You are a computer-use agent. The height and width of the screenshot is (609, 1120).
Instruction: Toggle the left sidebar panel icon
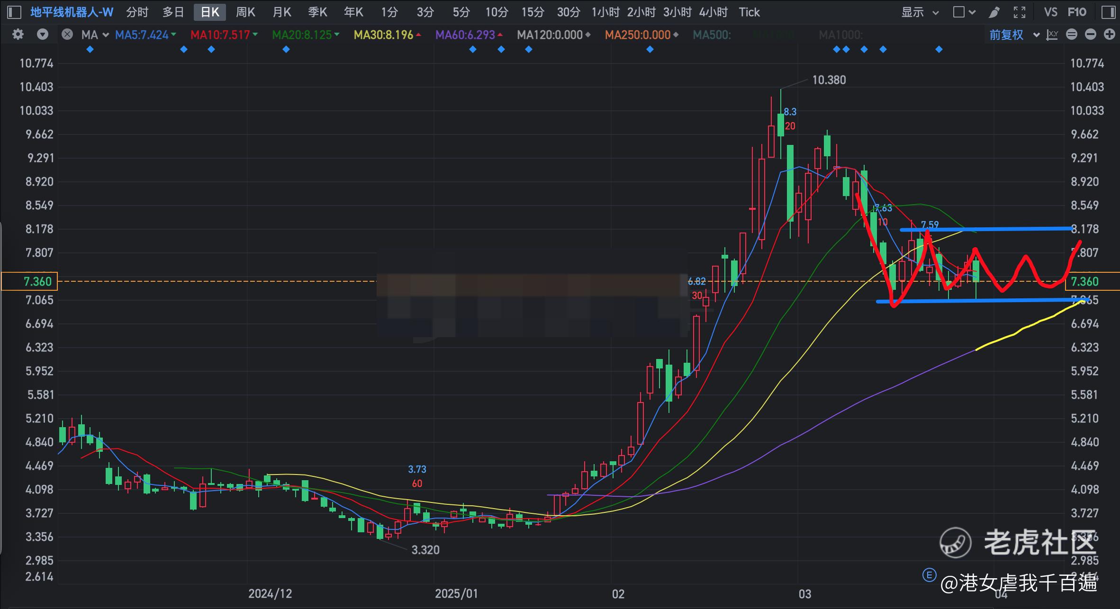point(14,12)
